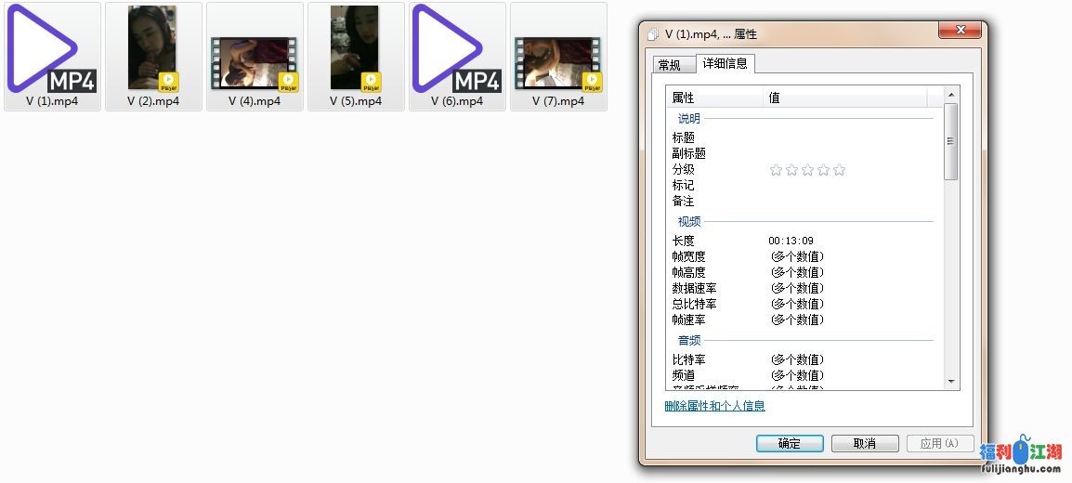Click the 确定 button
The height and width of the screenshot is (483, 1072).
[x=790, y=444]
